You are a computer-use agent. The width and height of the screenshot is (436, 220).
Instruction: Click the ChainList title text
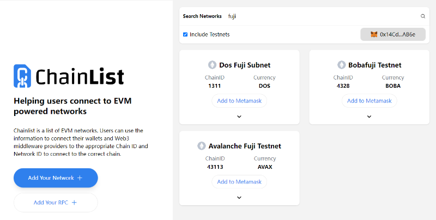pos(80,76)
